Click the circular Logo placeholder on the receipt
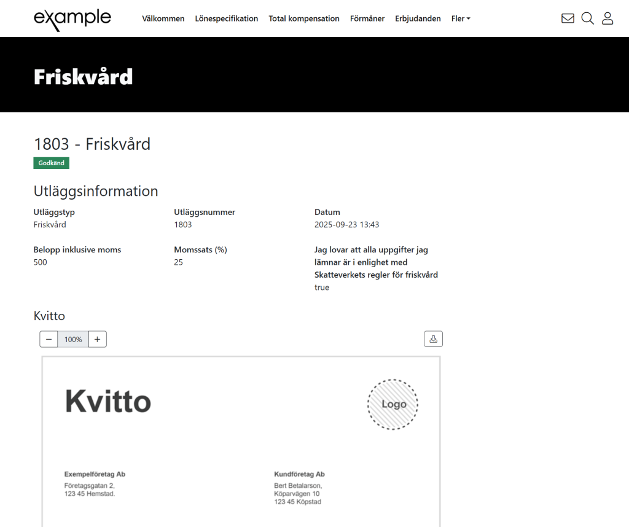Image resolution: width=629 pixels, height=527 pixels. pos(393,404)
